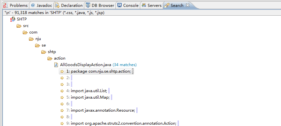Viewport: 281px width, 126px height.
Task: Switch to the Problems tab
Action: (x=16, y=6)
